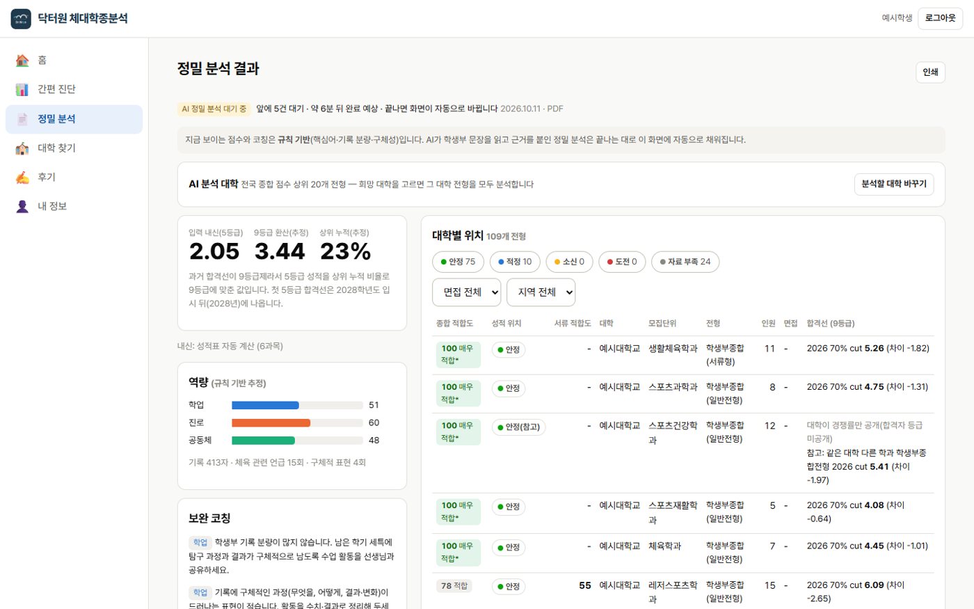Click the 합격선 (9등급) column header
The image size is (974, 609).
pyautogui.click(x=831, y=324)
